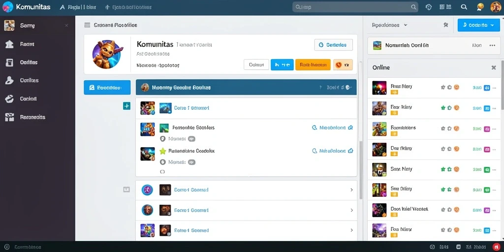Expand the Rpealonses dropdown

tap(390, 25)
